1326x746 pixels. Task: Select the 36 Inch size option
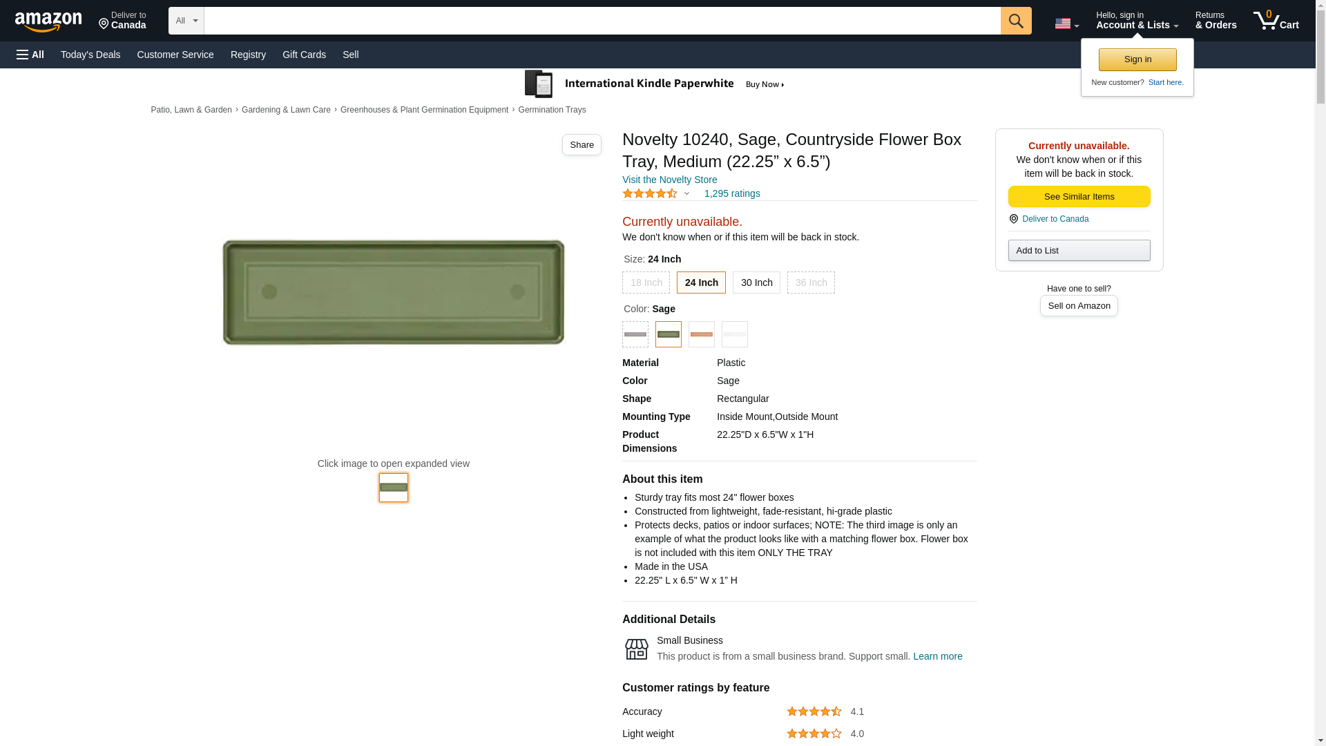click(x=811, y=283)
